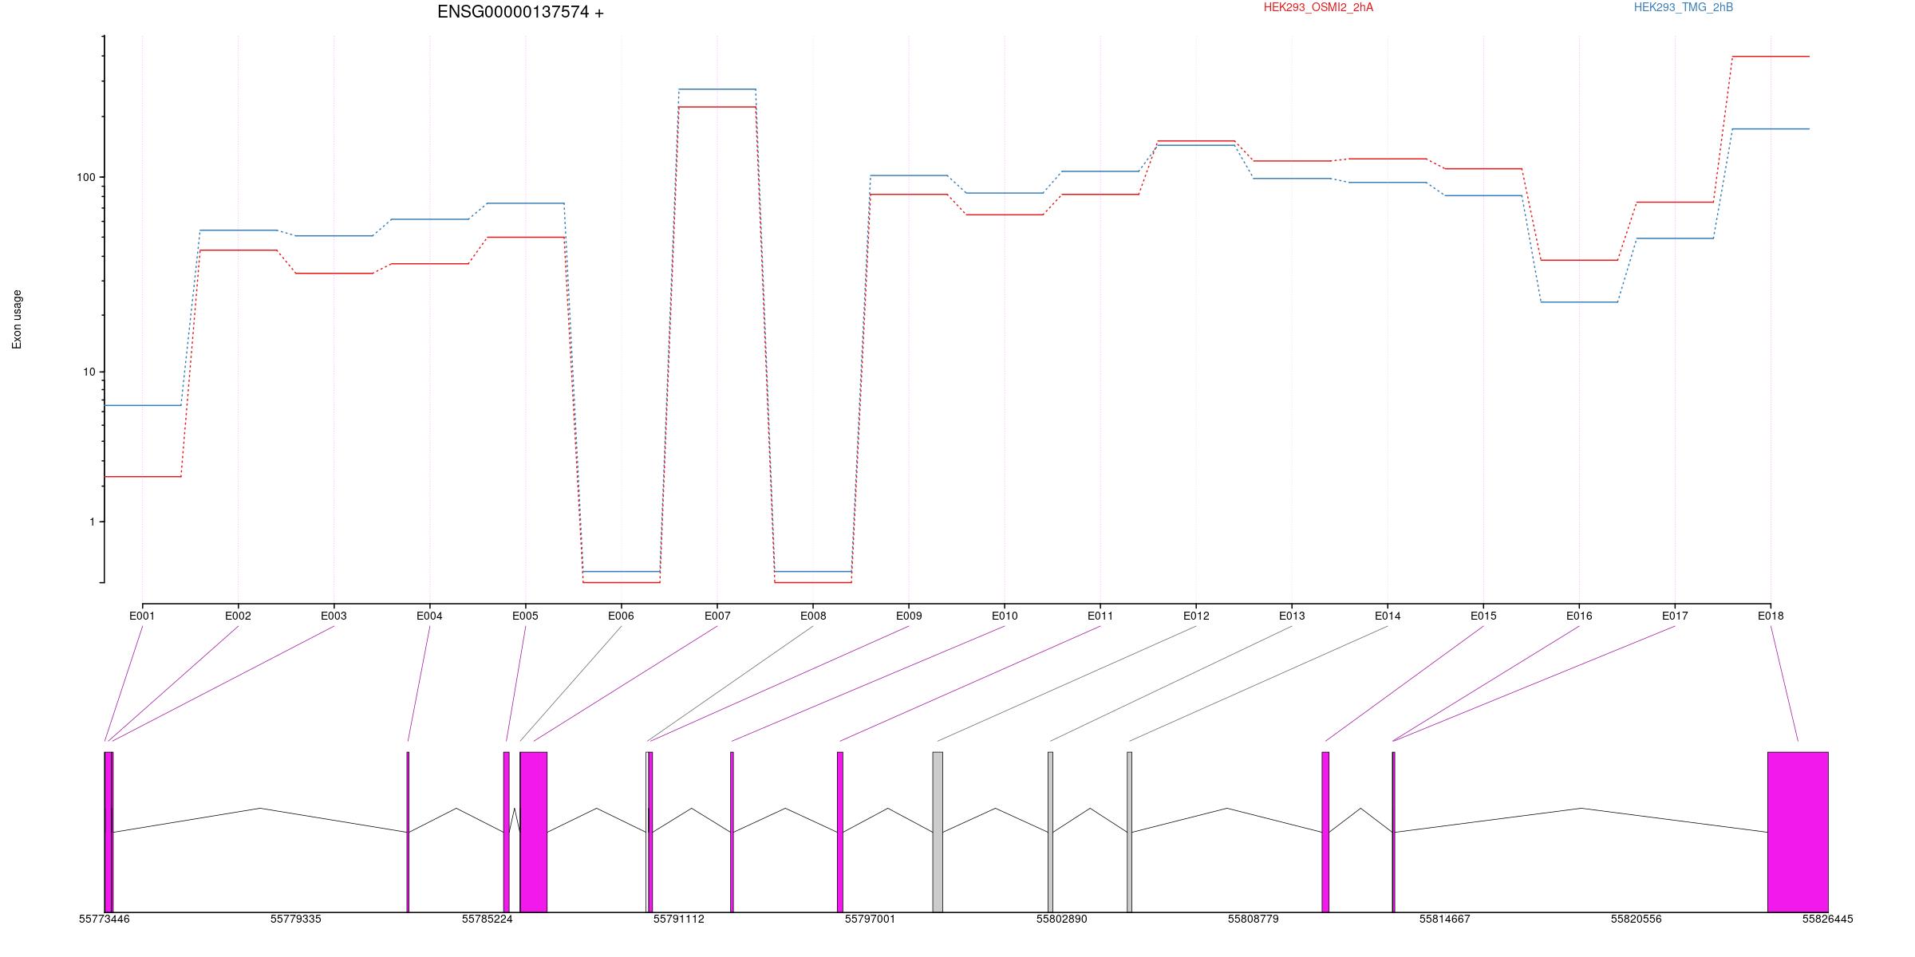The height and width of the screenshot is (957, 1915).
Task: Click exon label E011
Action: coord(1100,616)
